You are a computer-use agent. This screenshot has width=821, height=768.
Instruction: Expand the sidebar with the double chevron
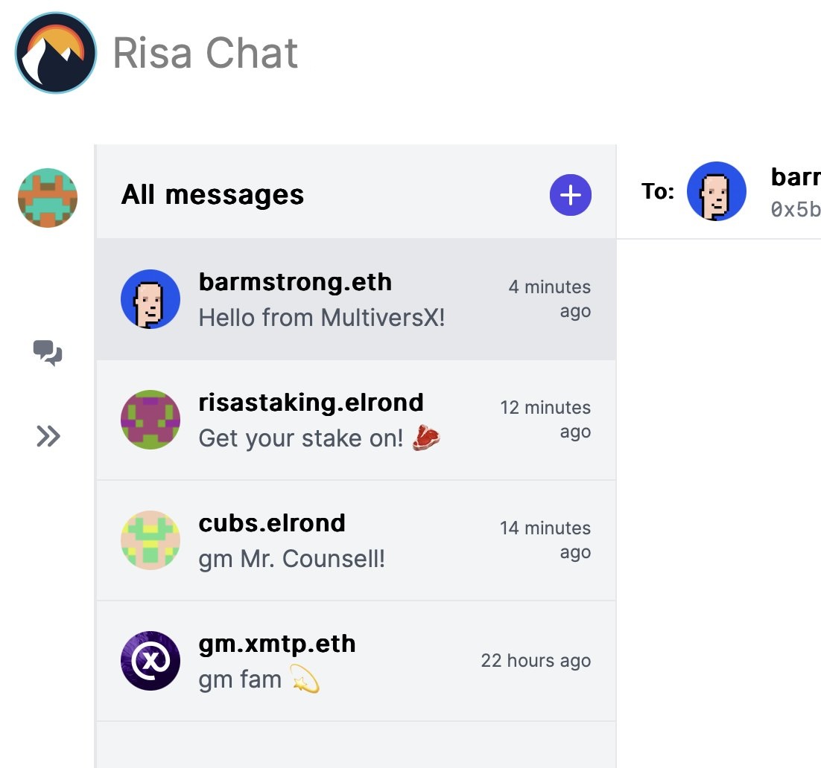coord(47,437)
